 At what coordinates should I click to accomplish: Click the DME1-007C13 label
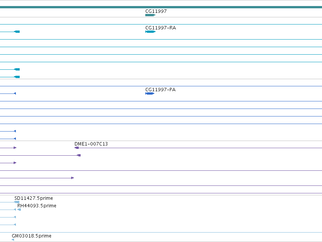click(x=91, y=144)
